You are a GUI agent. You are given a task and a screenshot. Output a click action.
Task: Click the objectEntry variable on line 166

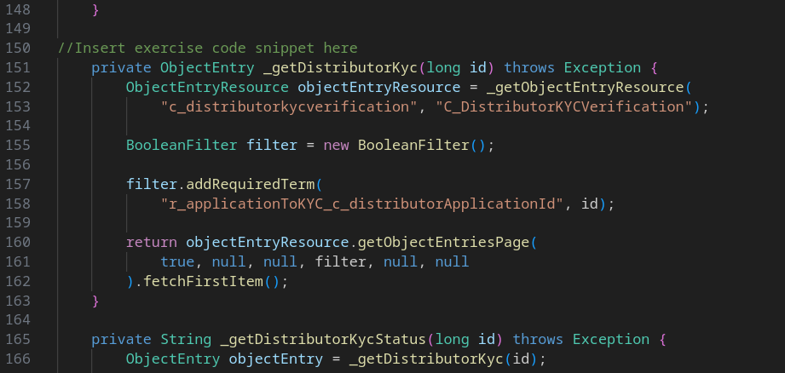(x=276, y=359)
